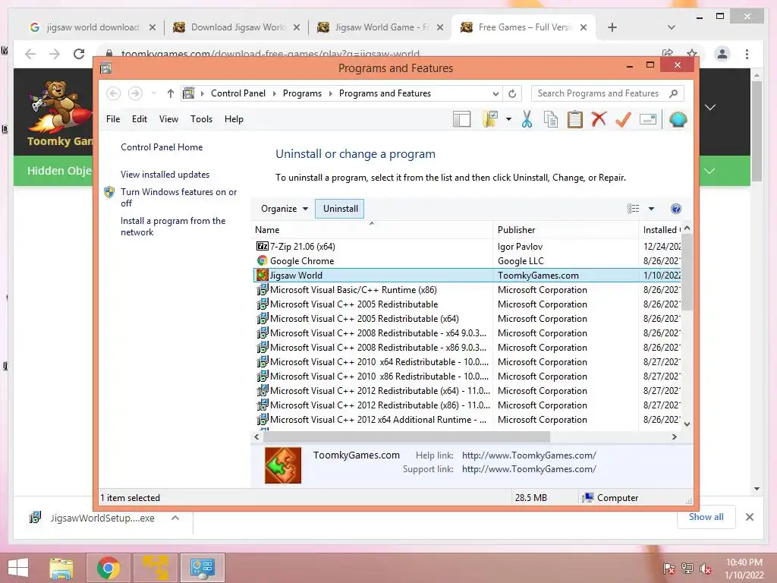Click the muted speaker tray icon
This screenshot has width=777, height=583.
(x=705, y=569)
